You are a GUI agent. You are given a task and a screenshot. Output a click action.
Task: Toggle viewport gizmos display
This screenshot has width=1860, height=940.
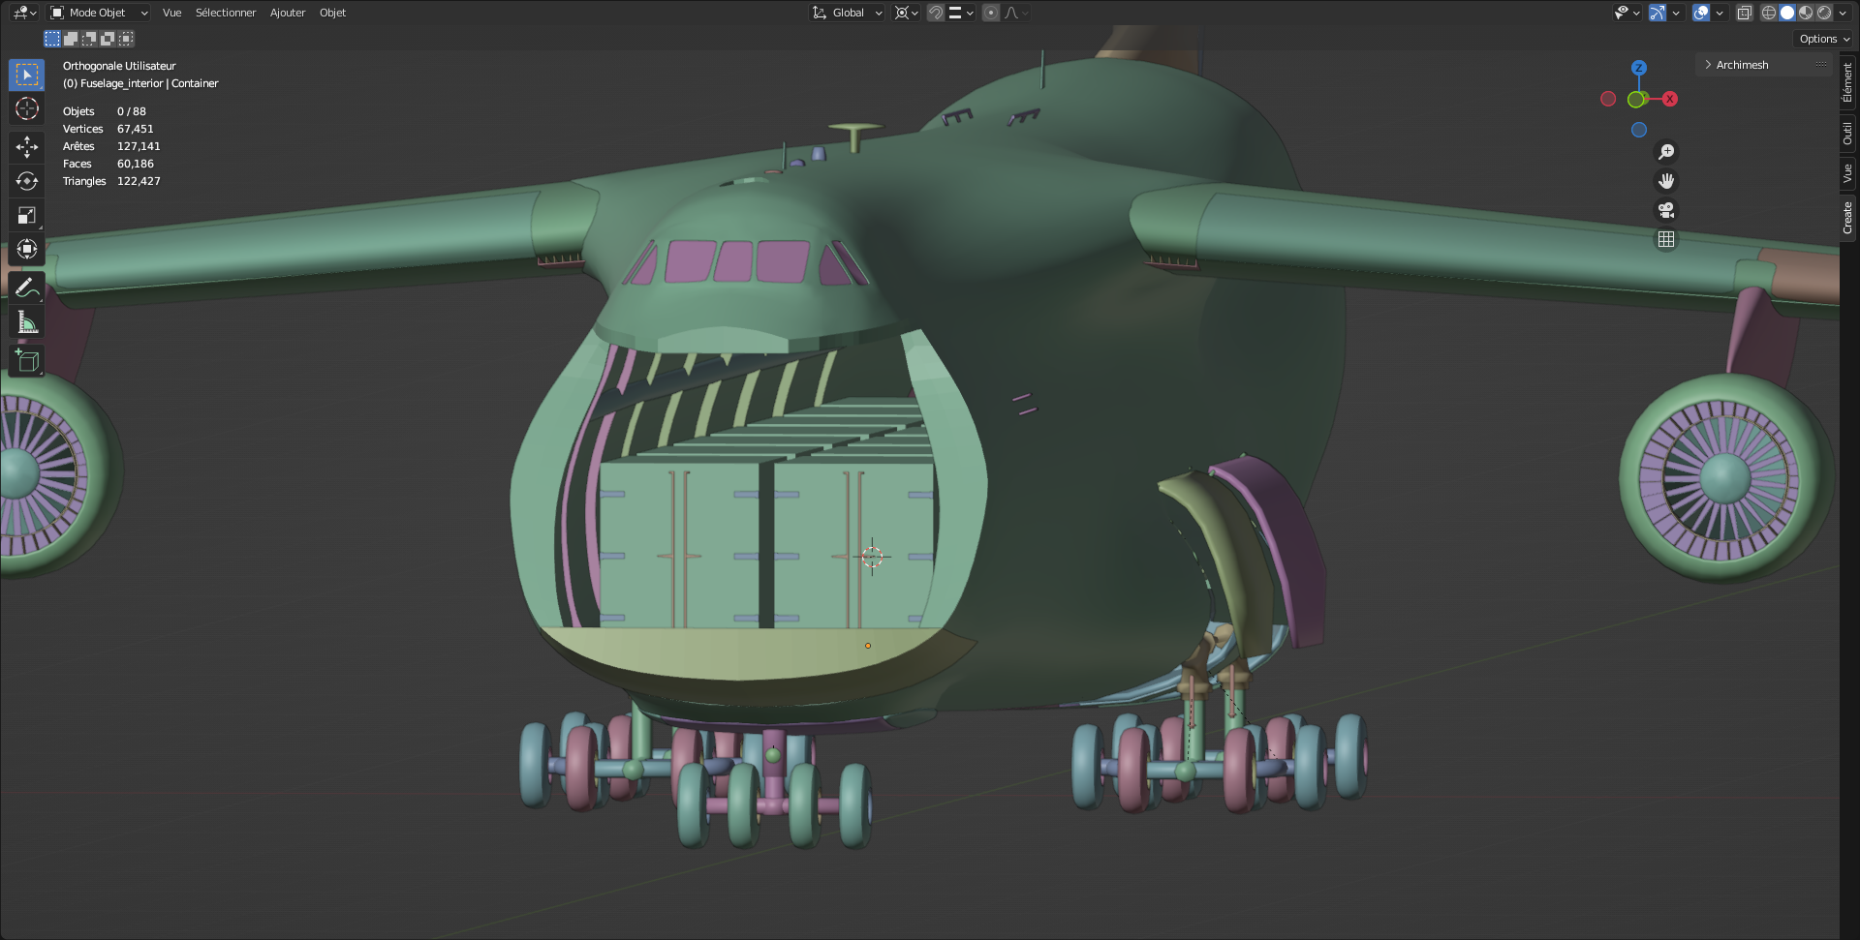1658,13
